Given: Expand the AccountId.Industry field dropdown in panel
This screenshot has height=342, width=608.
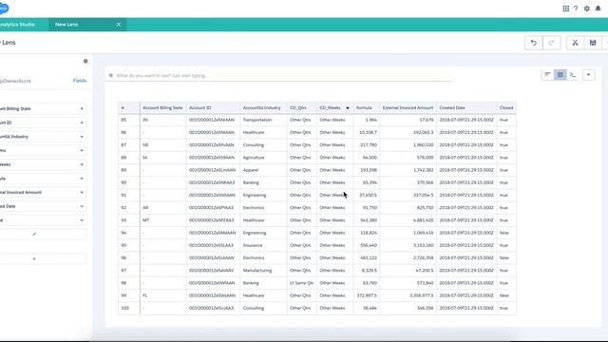Looking at the screenshot, I should (x=82, y=137).
